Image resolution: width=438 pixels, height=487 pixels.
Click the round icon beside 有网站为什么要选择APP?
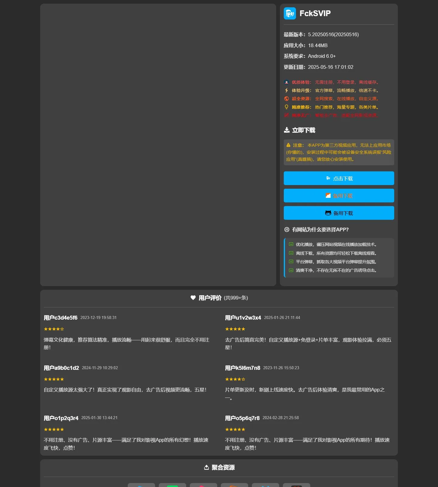[x=287, y=229]
